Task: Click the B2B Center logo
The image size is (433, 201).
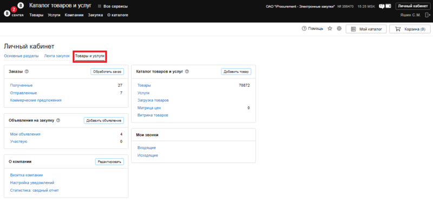Action: tap(14, 10)
